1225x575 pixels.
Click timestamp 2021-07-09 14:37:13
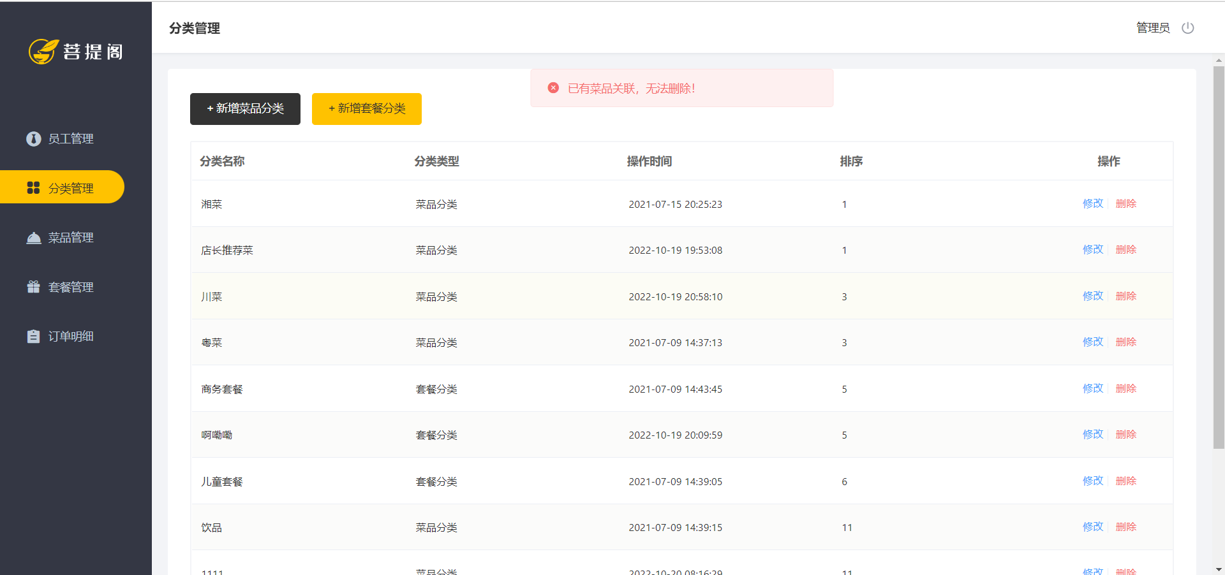coord(676,343)
